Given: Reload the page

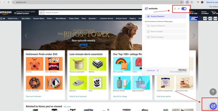Looking at the screenshot, I should [x=9, y=2].
